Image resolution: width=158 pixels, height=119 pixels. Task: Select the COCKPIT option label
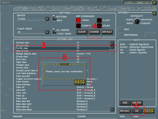tap(146, 23)
